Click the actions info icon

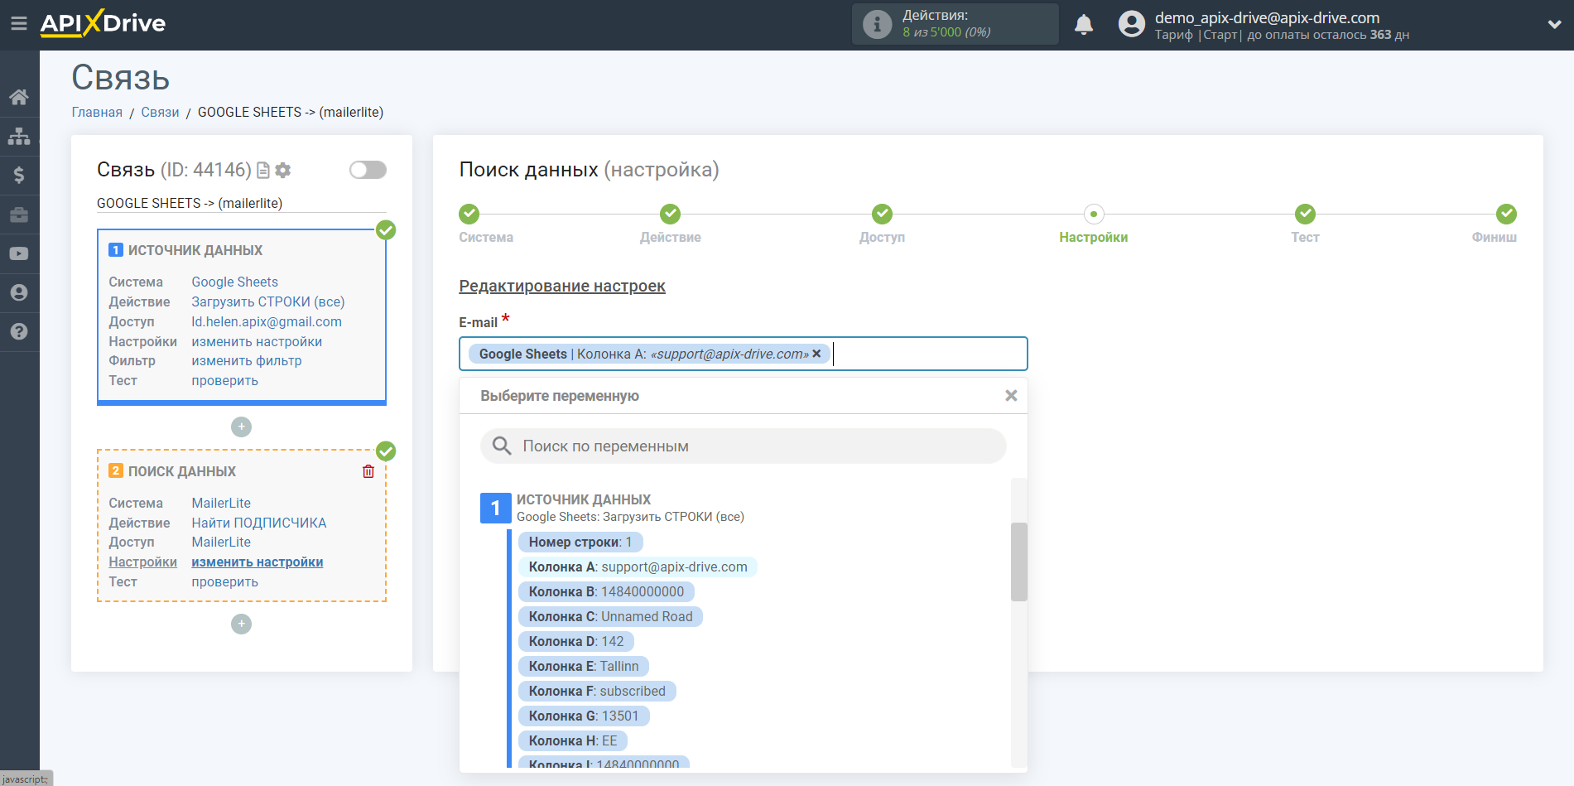tap(877, 24)
